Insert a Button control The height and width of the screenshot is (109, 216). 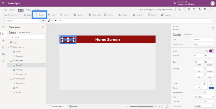pyautogui.click(x=39, y=15)
